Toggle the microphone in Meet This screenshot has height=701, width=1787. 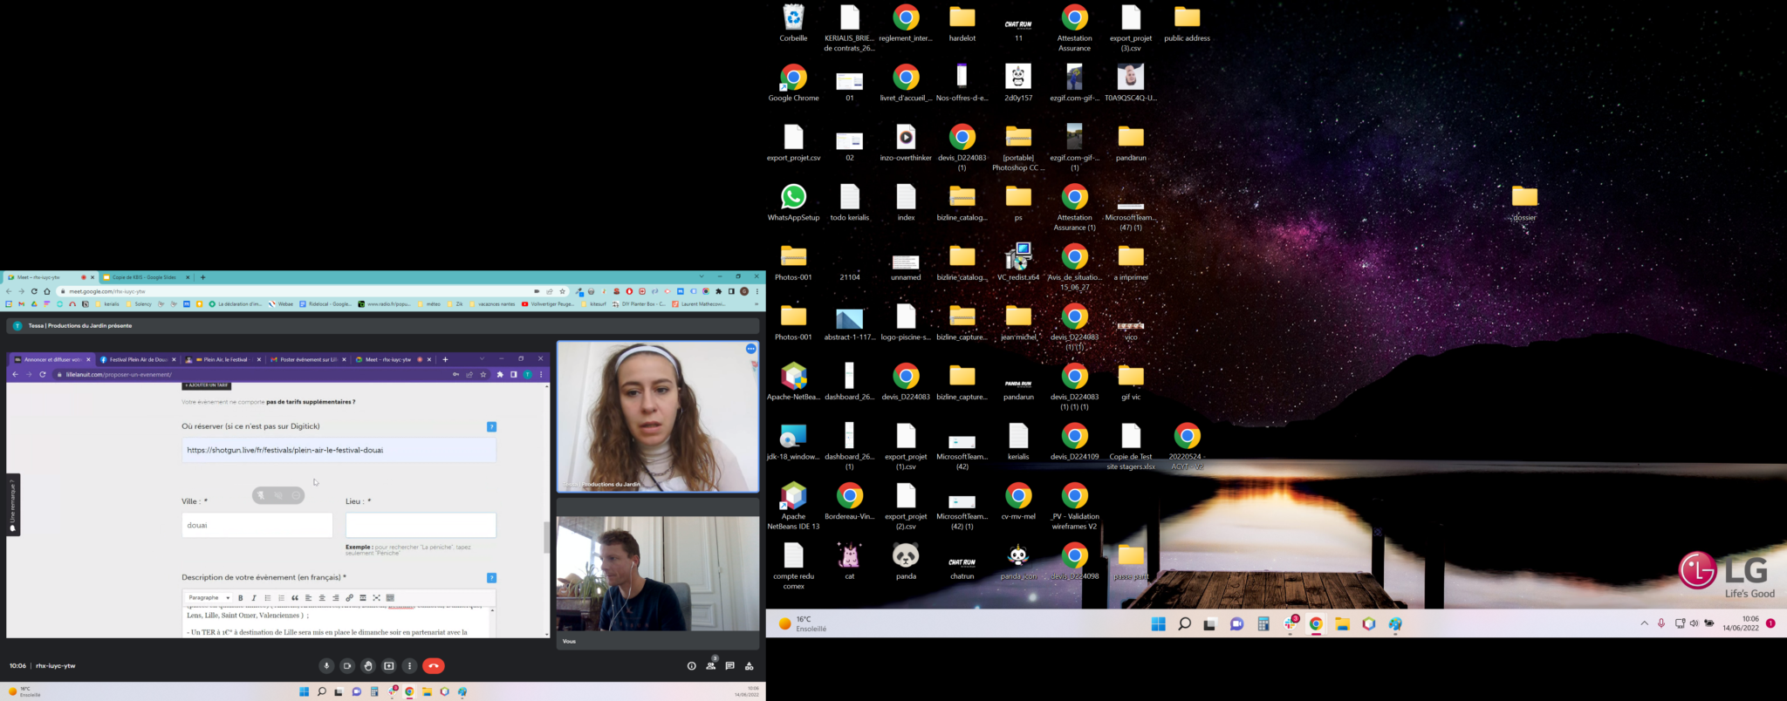(x=326, y=666)
